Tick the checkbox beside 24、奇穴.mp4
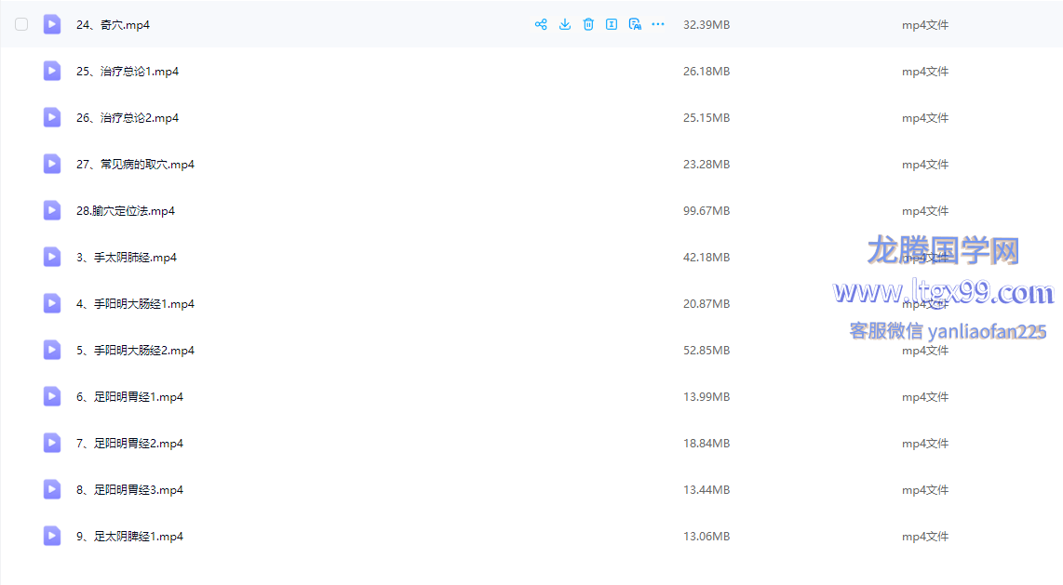1063x585 pixels. (21, 25)
